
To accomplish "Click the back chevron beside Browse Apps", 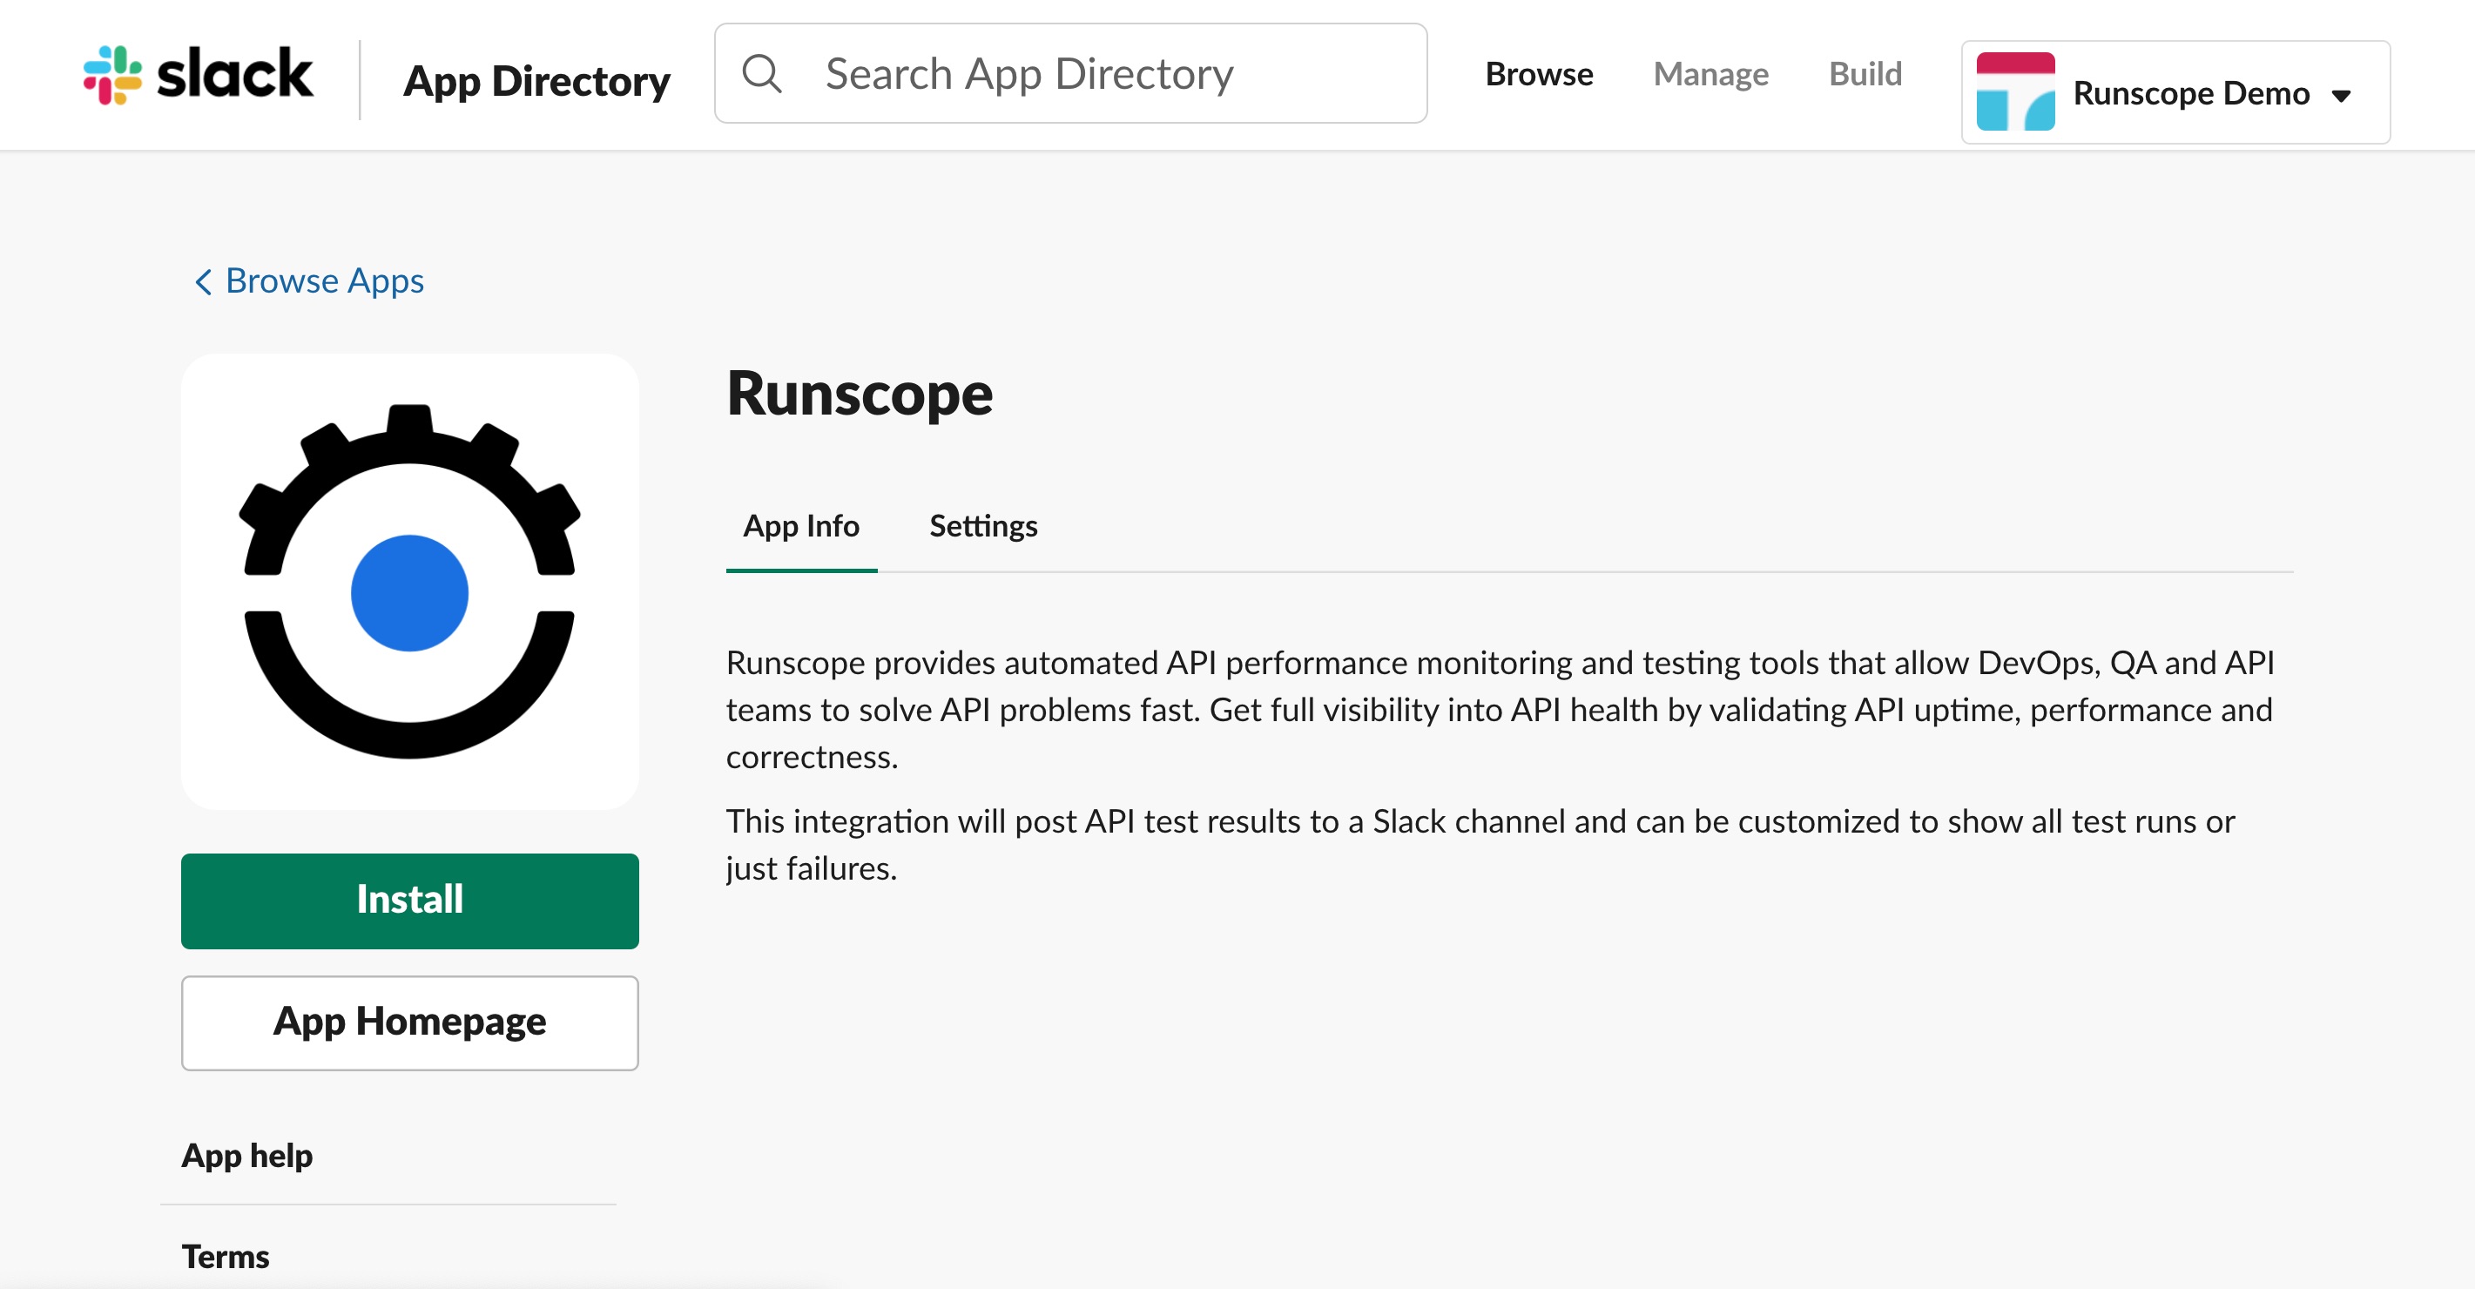I will (203, 281).
